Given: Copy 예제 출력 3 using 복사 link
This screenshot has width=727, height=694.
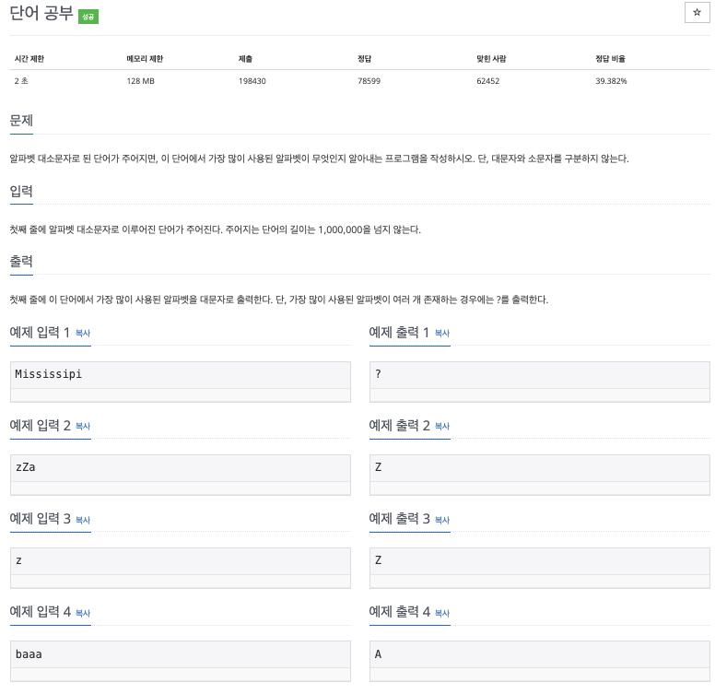Looking at the screenshot, I should [x=442, y=520].
